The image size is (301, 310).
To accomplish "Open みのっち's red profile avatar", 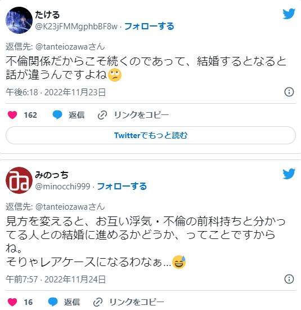I will click(19, 180).
